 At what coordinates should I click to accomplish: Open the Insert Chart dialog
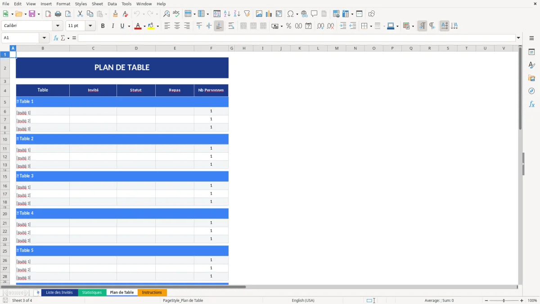(x=269, y=14)
